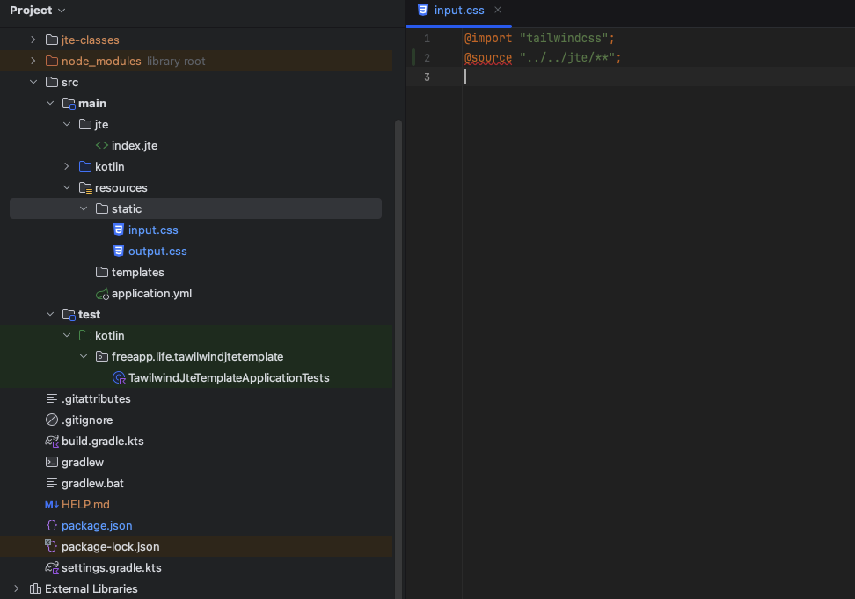The height and width of the screenshot is (599, 855).
Task: Click the "tailwindcss" string on line 1
Action: [564, 38]
